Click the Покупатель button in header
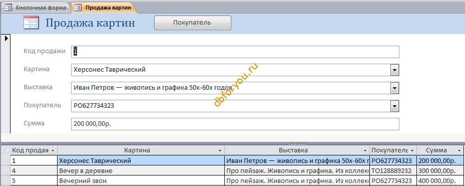Viewport: 465px width, 186px height. (x=192, y=23)
